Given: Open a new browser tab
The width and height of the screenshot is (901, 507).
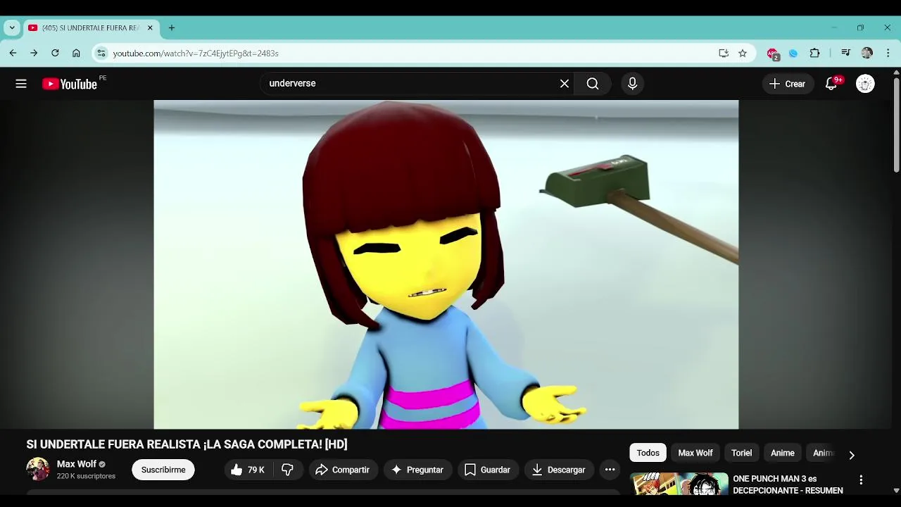Looking at the screenshot, I should 172,28.
